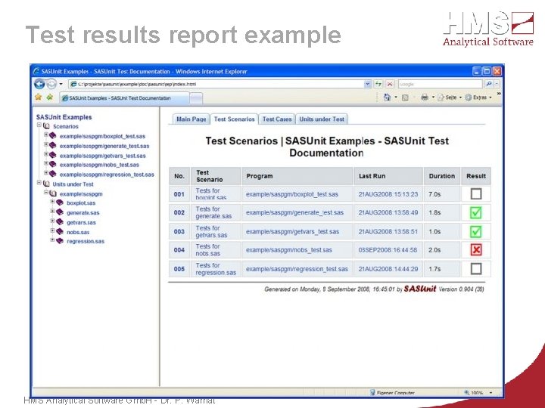Expand the getvars_test.sas scenario node
545x408 pixels.
coord(46,154)
